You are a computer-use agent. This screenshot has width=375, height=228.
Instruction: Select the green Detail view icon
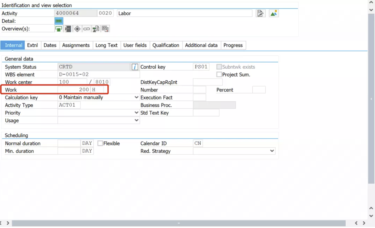(x=59, y=21)
